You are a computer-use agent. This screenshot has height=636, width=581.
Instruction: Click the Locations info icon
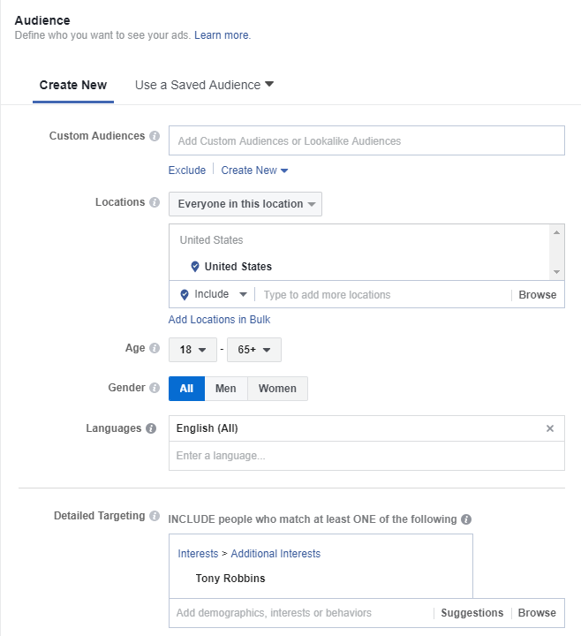[x=155, y=203]
